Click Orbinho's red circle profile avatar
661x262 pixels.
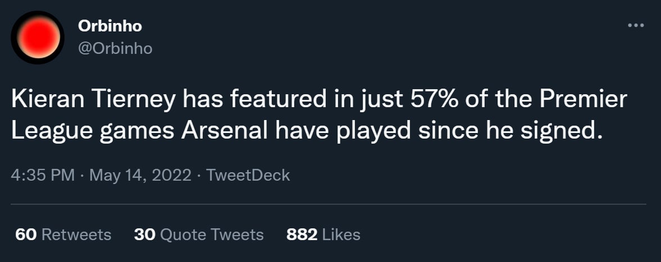[38, 37]
